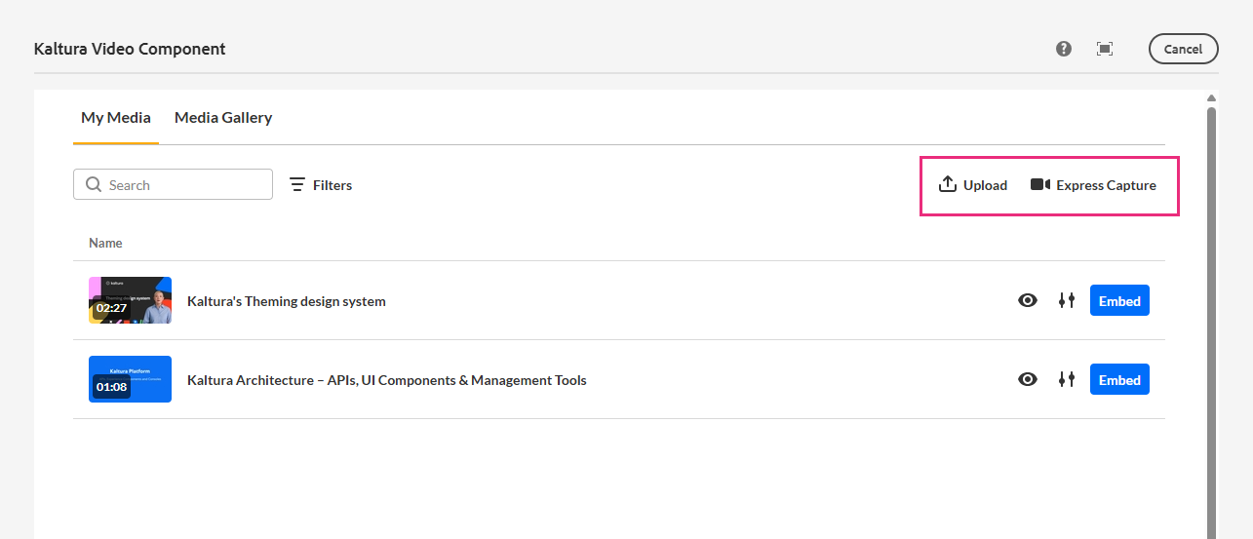Image resolution: width=1253 pixels, height=539 pixels.
Task: Open the 02:27 Theming design system thumbnail
Action: [x=130, y=300]
